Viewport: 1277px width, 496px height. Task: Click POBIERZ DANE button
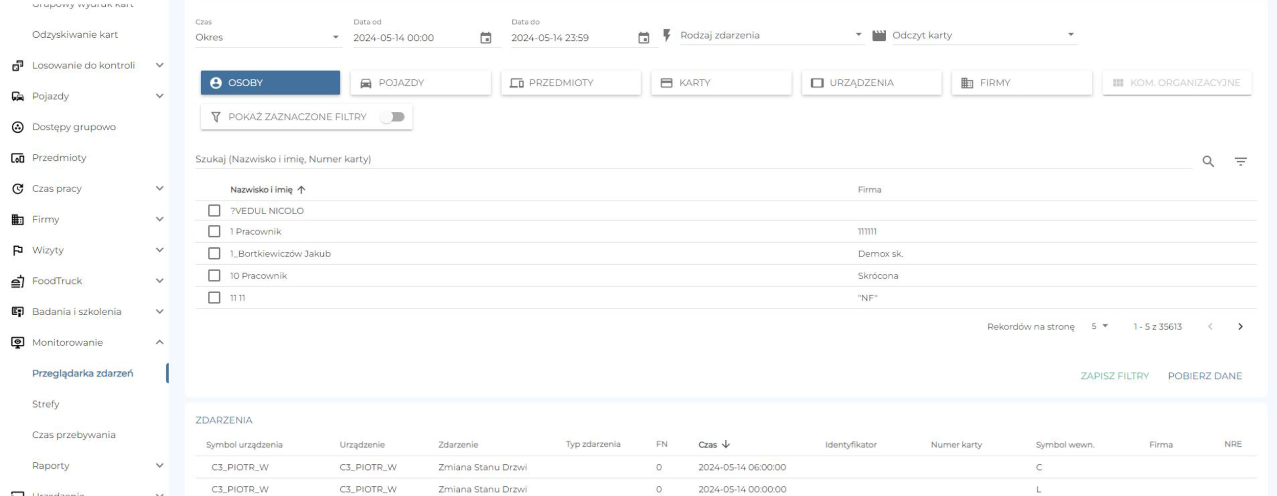pyautogui.click(x=1205, y=376)
